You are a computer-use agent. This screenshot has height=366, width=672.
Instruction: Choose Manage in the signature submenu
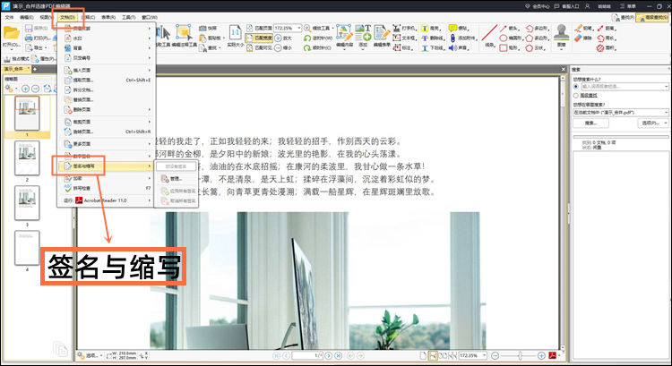pyautogui.click(x=176, y=178)
